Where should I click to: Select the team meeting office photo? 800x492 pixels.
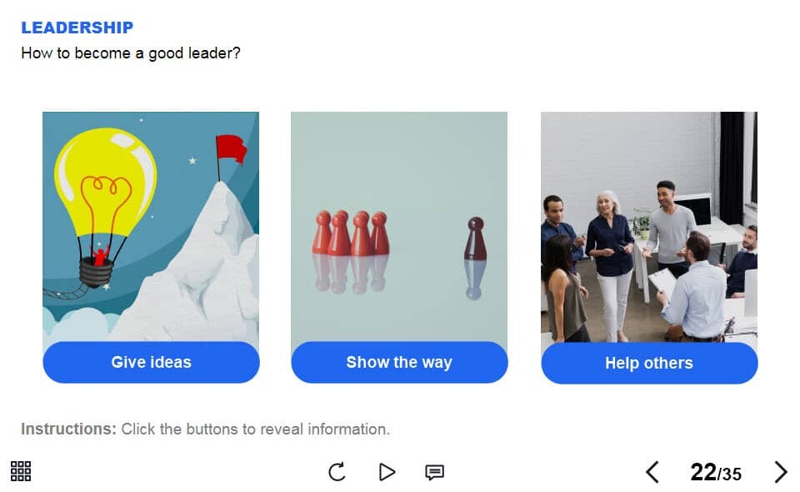[x=649, y=227]
